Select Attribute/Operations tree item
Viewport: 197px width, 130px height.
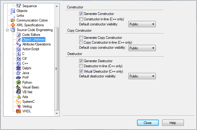pyautogui.click(x=36, y=44)
